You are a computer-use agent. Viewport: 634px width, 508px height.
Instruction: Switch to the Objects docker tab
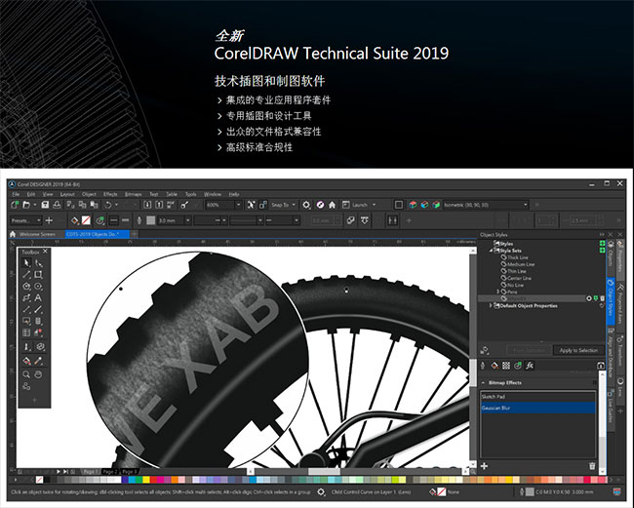[x=611, y=257]
